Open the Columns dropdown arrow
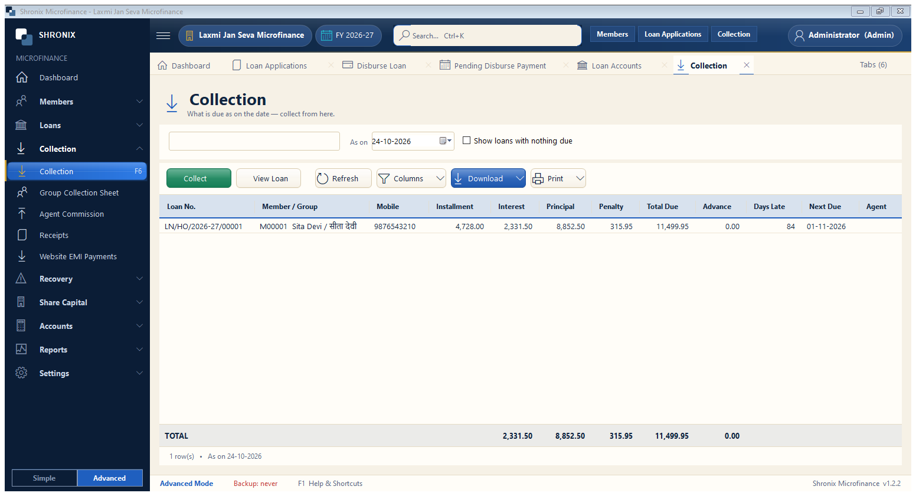The image size is (916, 496). pos(440,178)
